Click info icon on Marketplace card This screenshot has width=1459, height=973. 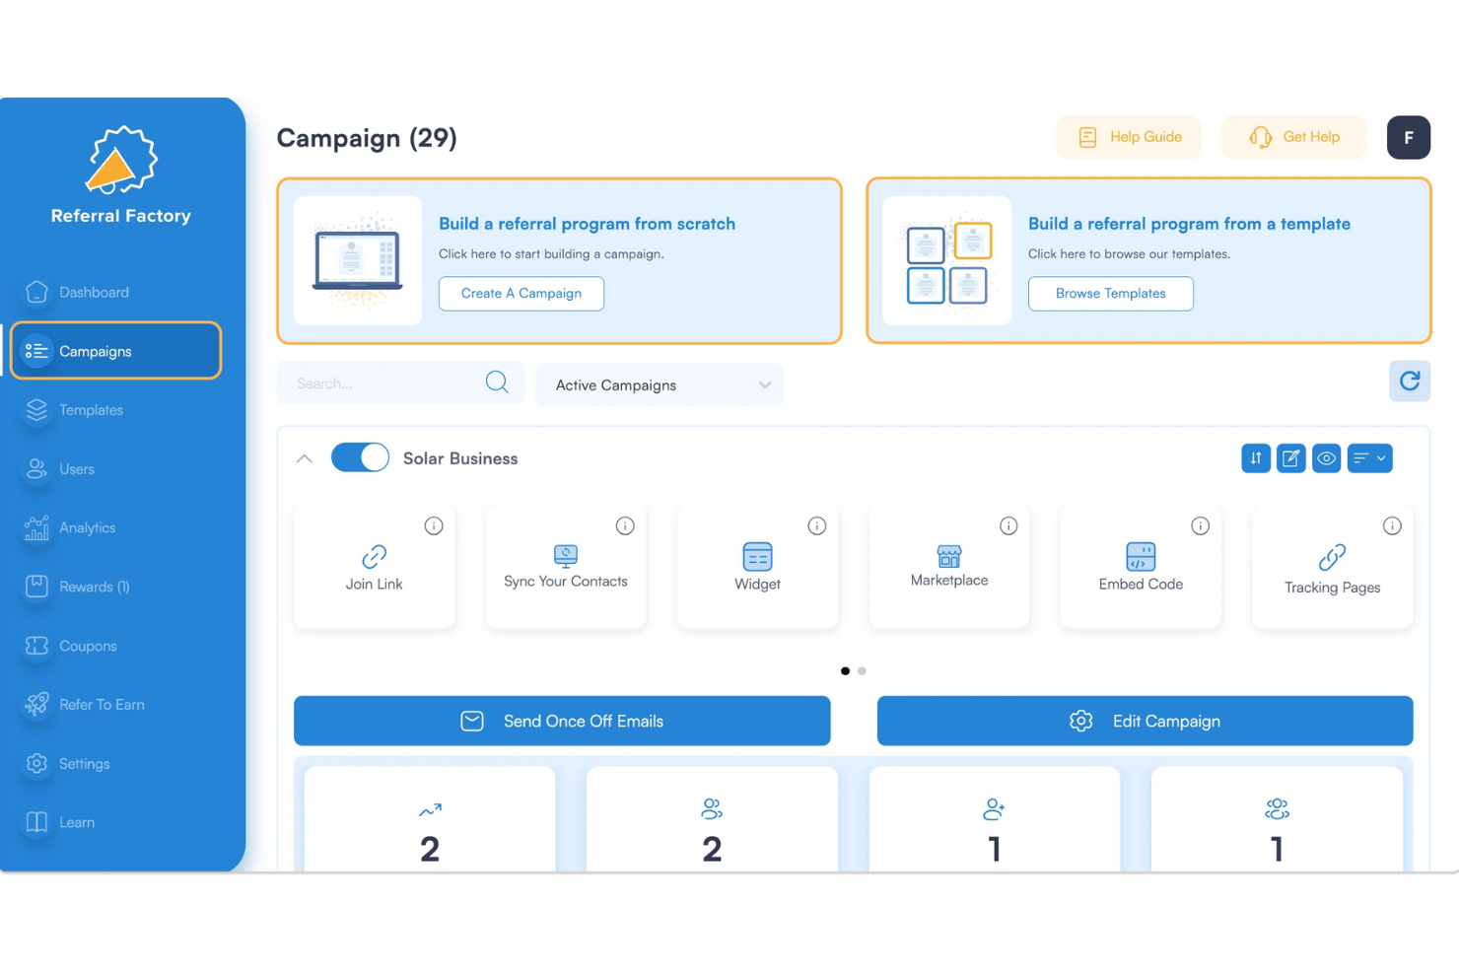tap(1008, 526)
